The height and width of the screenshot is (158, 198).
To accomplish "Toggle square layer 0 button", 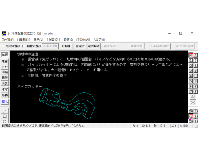I will click(191, 55).
